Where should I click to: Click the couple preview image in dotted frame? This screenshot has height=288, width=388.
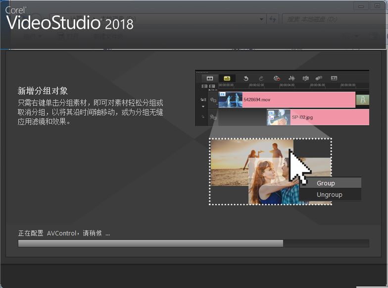270,172
